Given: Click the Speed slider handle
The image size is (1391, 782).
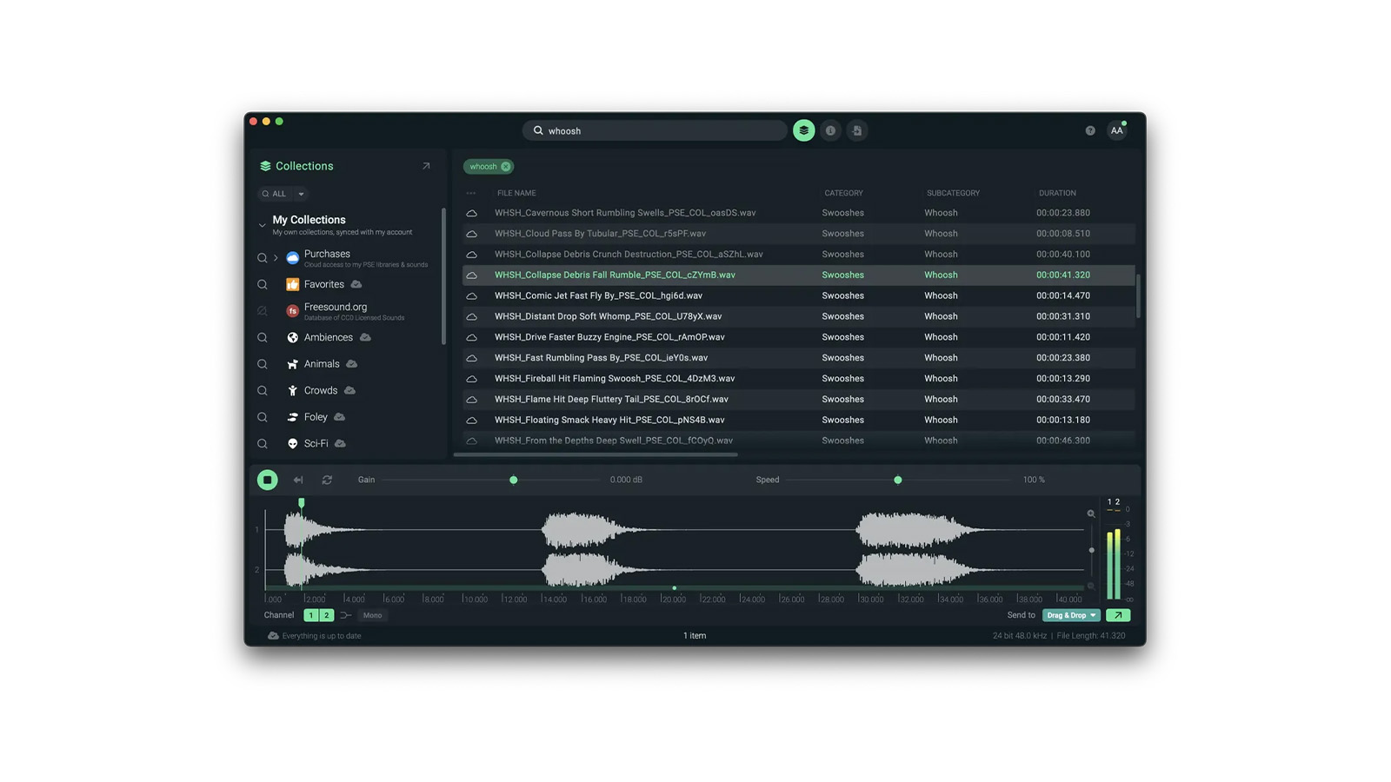Looking at the screenshot, I should (898, 480).
